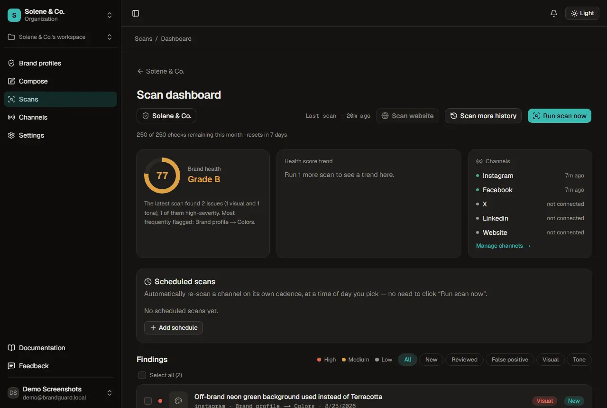The height and width of the screenshot is (408, 607).
Task: Expand the workspace selector dropdown
Action: [60, 37]
